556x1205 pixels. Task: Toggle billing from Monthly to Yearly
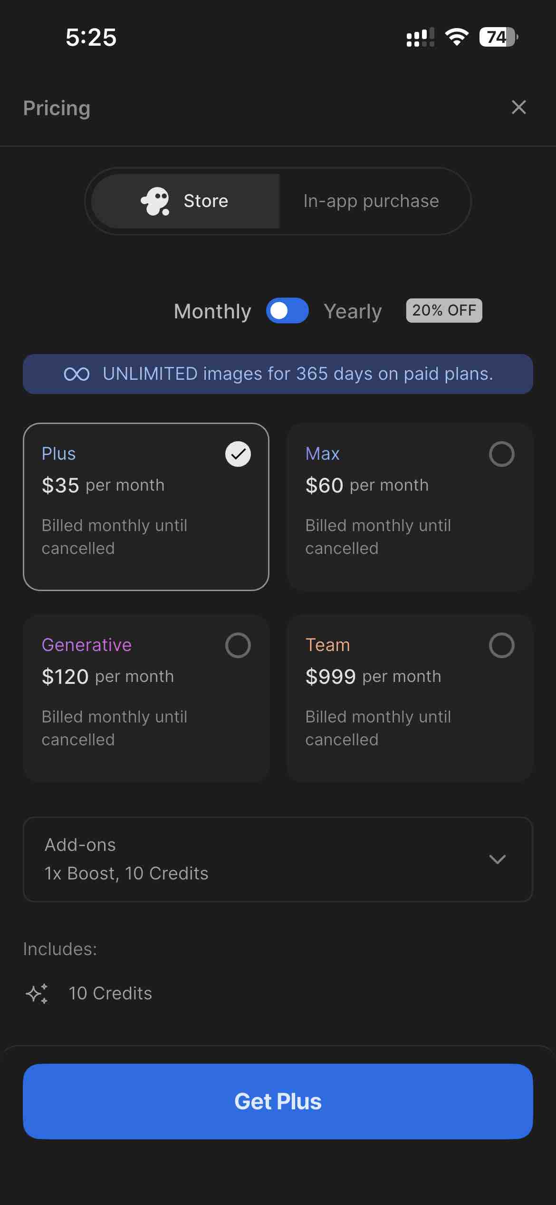click(288, 311)
